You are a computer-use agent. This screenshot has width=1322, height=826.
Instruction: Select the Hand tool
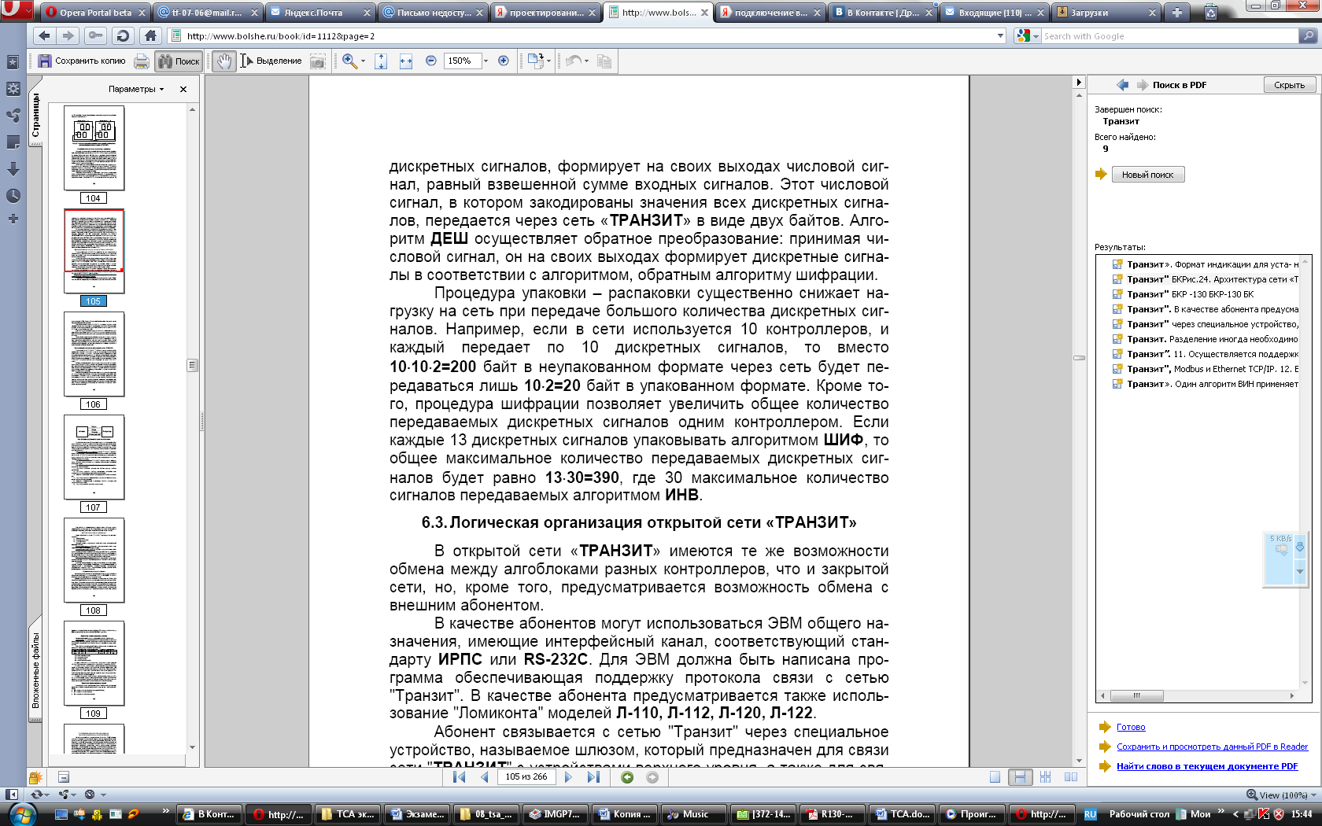click(x=224, y=61)
